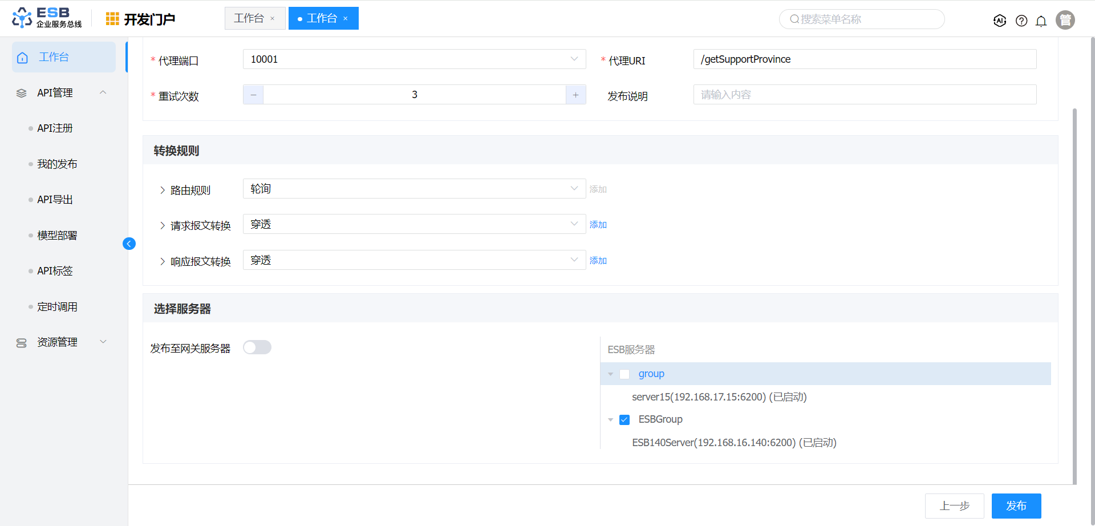Collapse the sidebar with blue arrow button
Viewport: 1095px width, 526px height.
click(129, 244)
